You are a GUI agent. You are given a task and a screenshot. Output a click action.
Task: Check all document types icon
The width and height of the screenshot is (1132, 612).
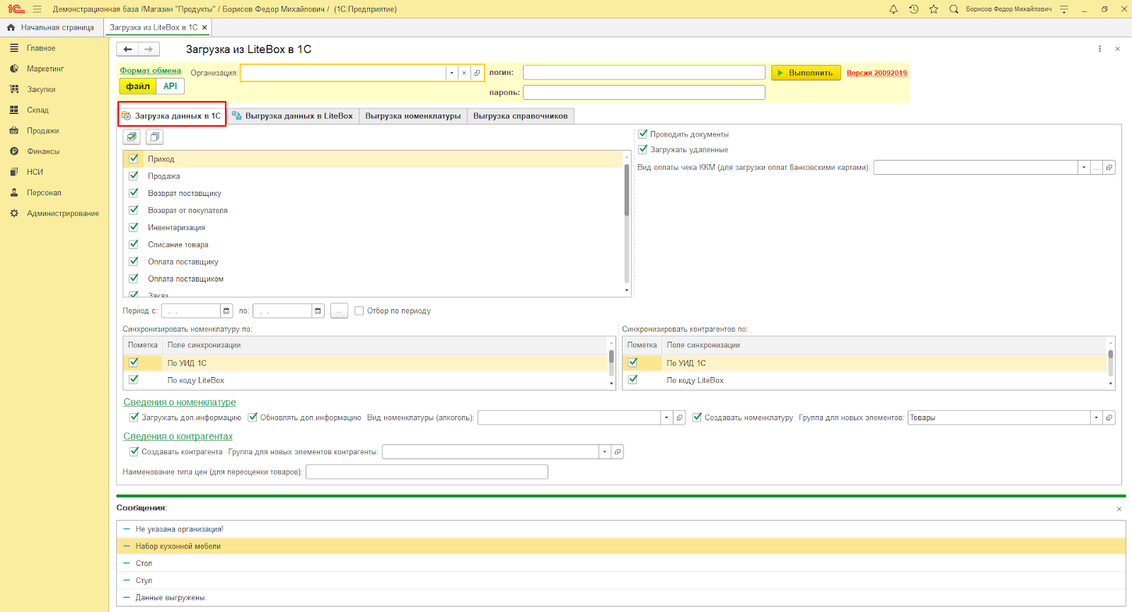pyautogui.click(x=132, y=137)
